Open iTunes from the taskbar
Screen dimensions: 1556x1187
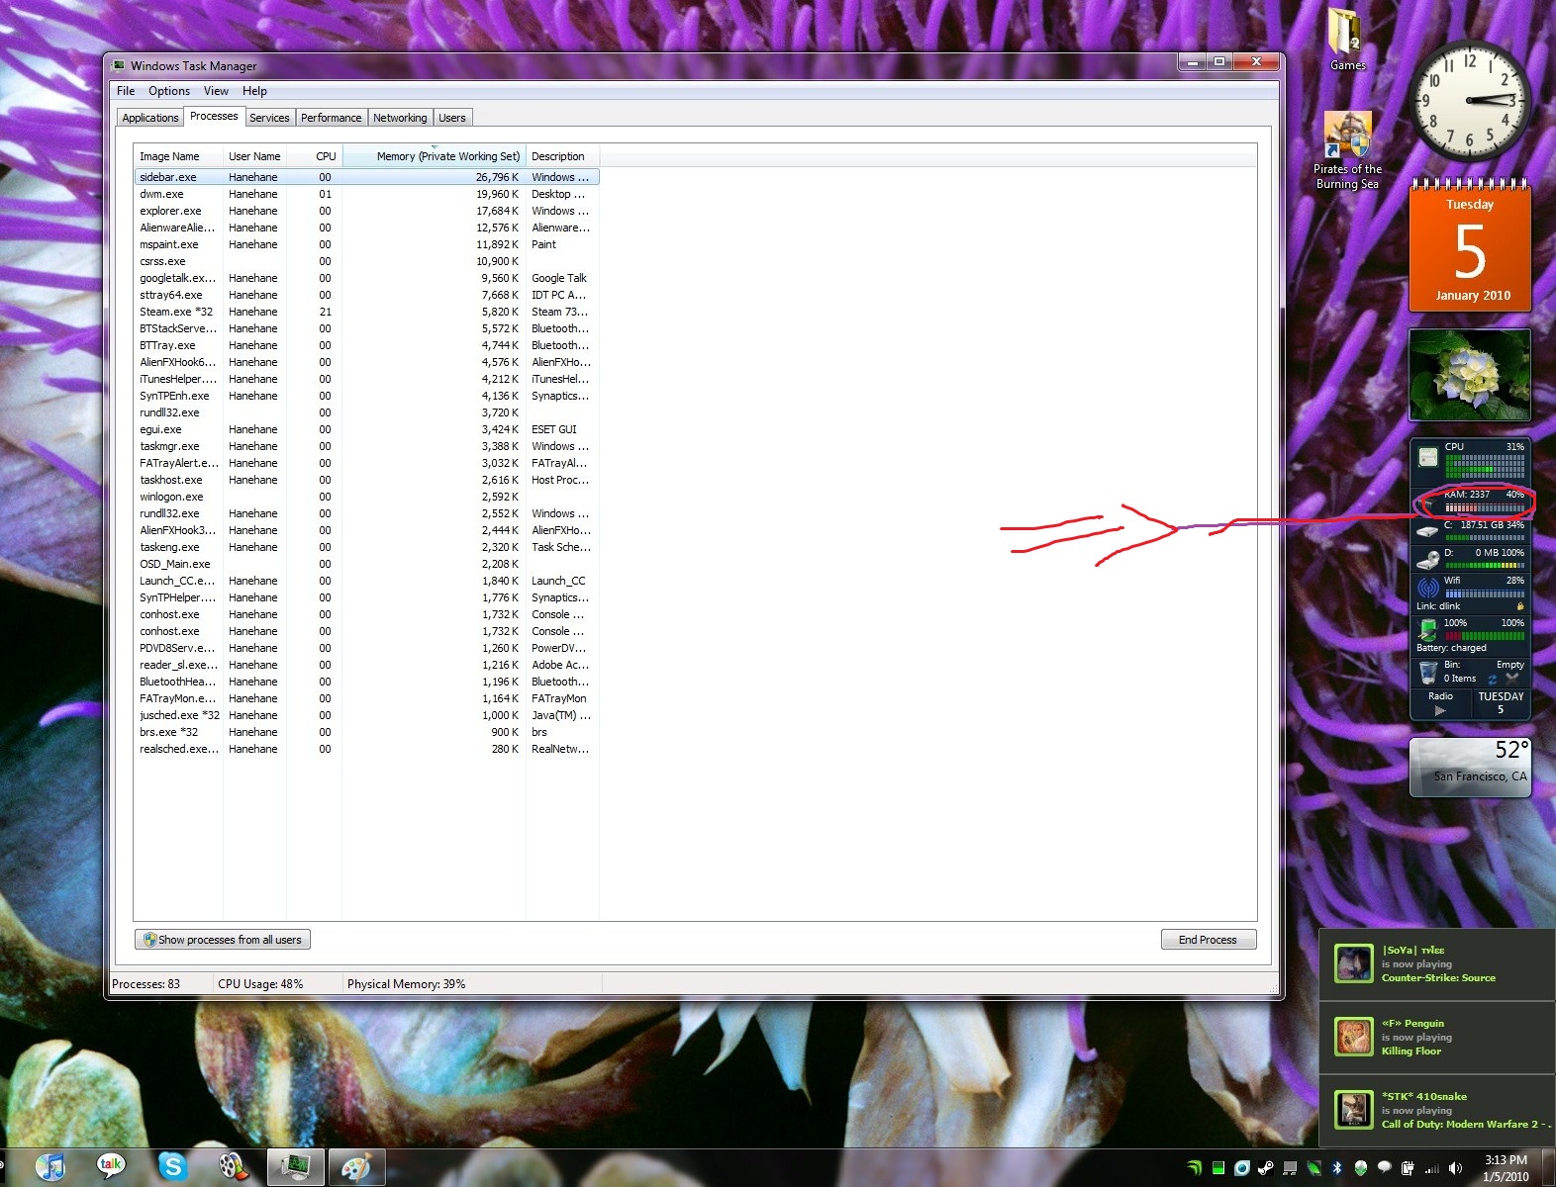[50, 1167]
